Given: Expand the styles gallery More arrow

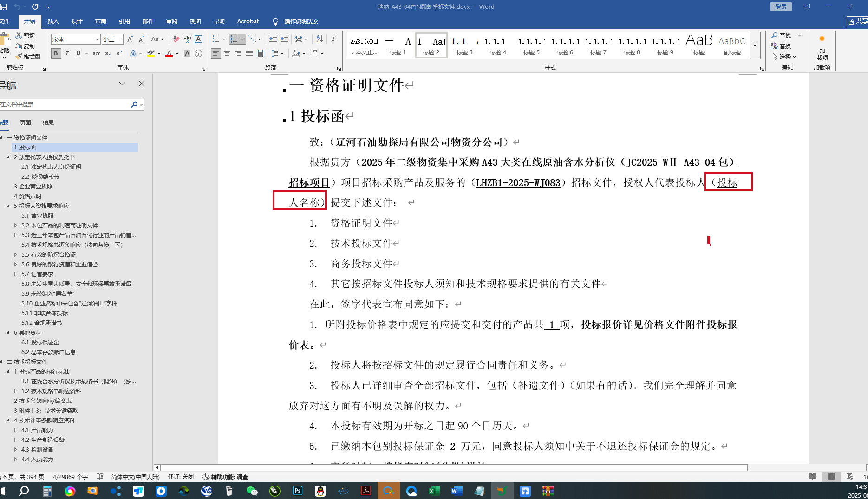Looking at the screenshot, I should point(755,45).
